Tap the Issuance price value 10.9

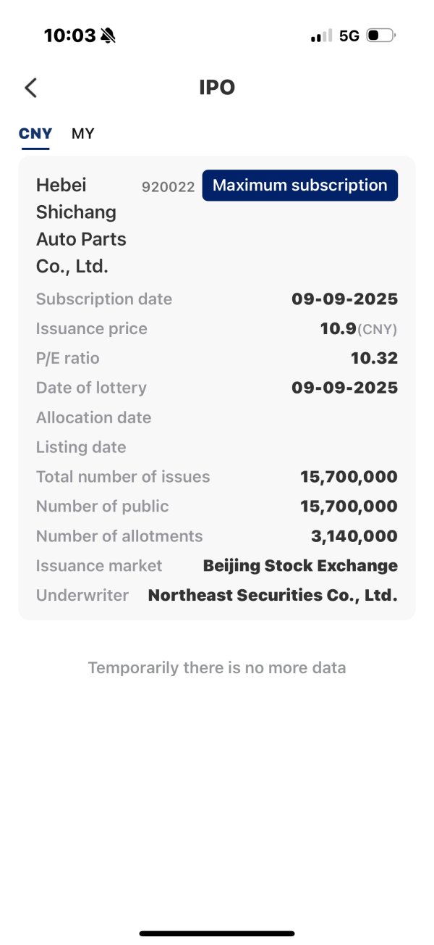338,328
